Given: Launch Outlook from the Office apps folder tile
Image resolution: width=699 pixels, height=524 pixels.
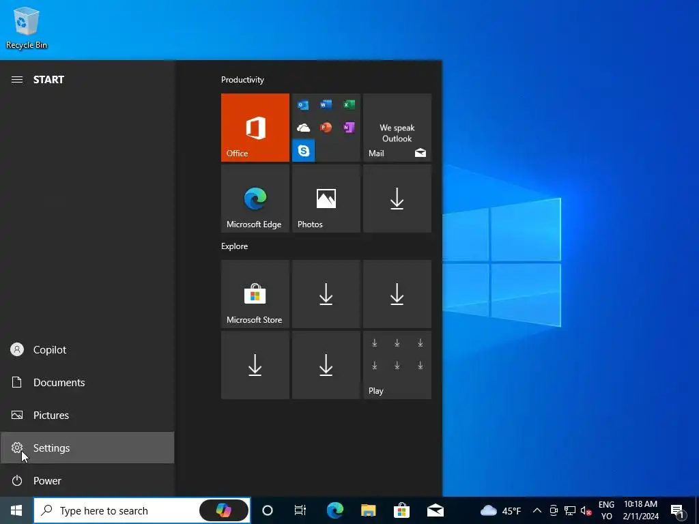Looking at the screenshot, I should (303, 105).
